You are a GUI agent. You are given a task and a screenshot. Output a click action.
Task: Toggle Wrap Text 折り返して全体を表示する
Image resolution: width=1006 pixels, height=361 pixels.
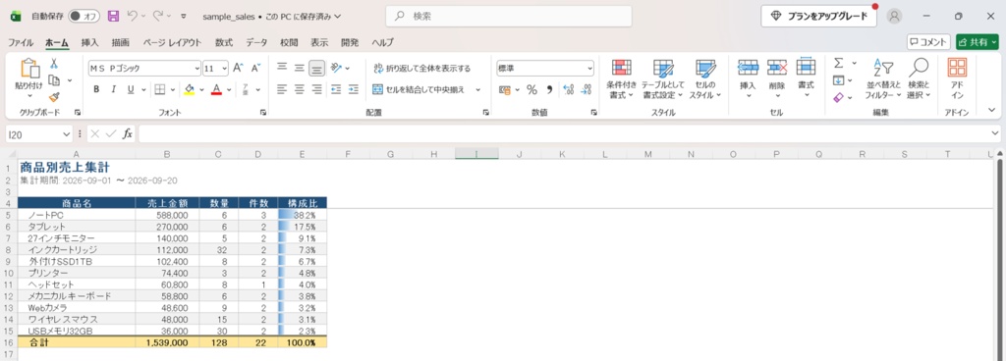tap(421, 68)
